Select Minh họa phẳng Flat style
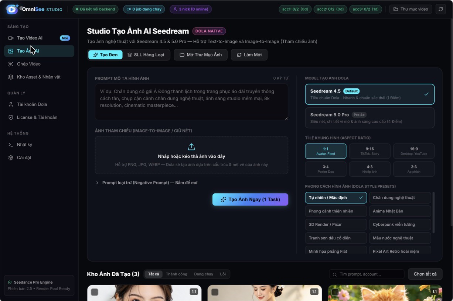The image size is (453, 301). tap(336, 250)
